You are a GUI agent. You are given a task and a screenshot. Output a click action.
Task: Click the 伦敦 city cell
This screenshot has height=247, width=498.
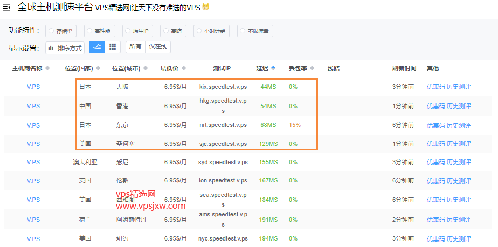click(122, 181)
